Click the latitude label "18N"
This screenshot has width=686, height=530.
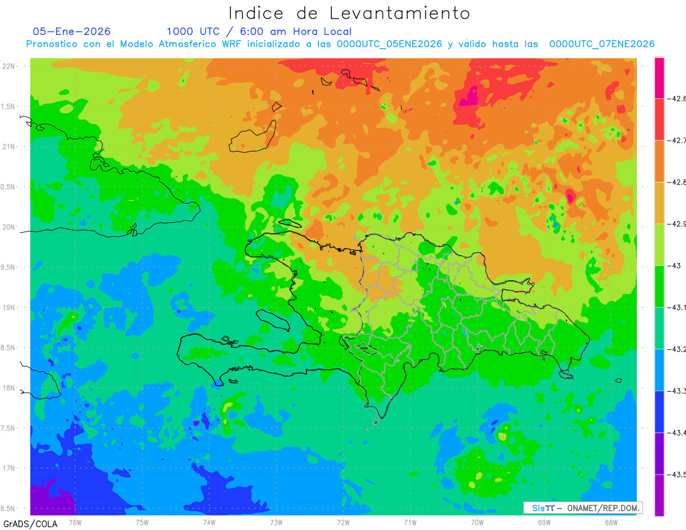(9, 388)
